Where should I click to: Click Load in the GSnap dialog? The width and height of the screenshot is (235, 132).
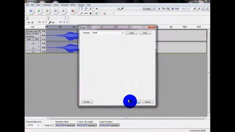pos(131,33)
